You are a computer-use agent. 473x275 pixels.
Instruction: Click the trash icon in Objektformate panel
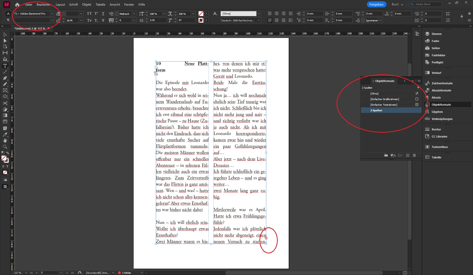(414, 155)
